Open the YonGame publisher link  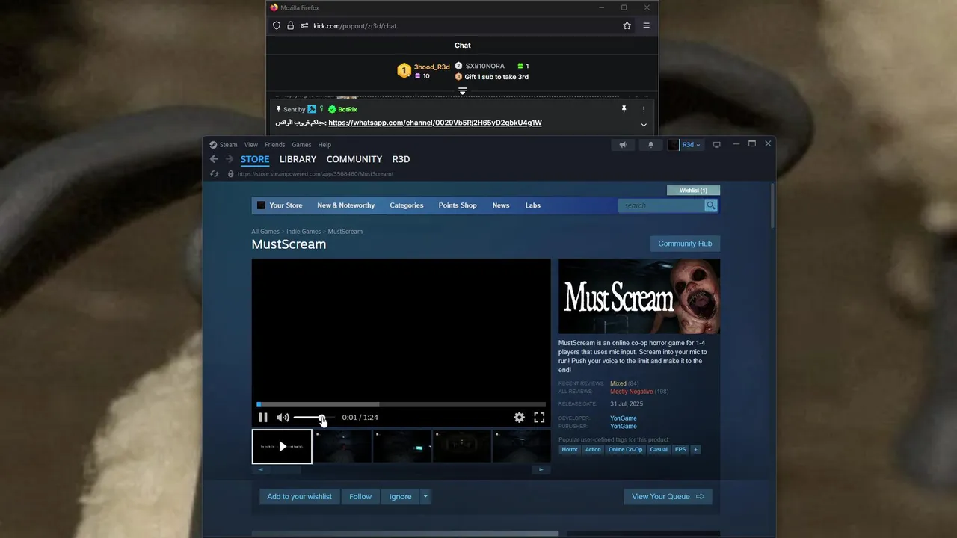point(624,427)
